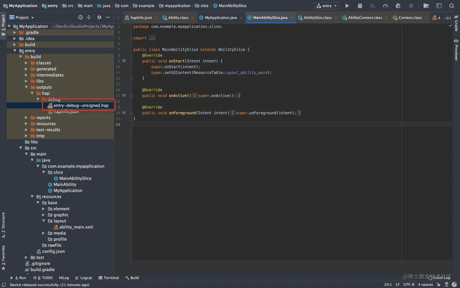460x288 pixels.
Task: Collapse the outputs folder
Action: click(26, 87)
